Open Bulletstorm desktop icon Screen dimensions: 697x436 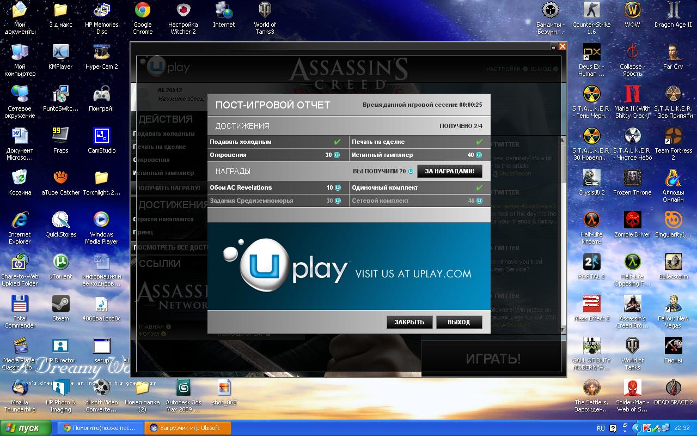[x=673, y=267]
